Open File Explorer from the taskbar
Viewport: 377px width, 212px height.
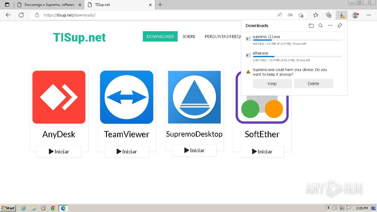point(33,208)
